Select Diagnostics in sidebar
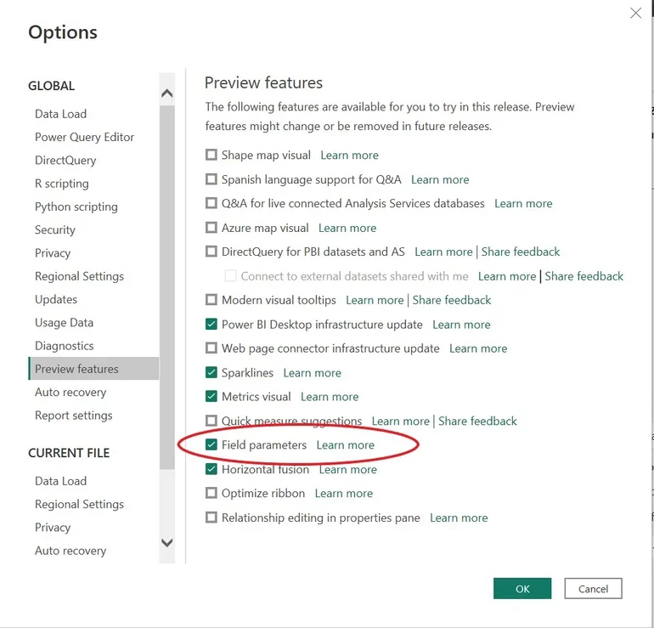 tap(65, 346)
